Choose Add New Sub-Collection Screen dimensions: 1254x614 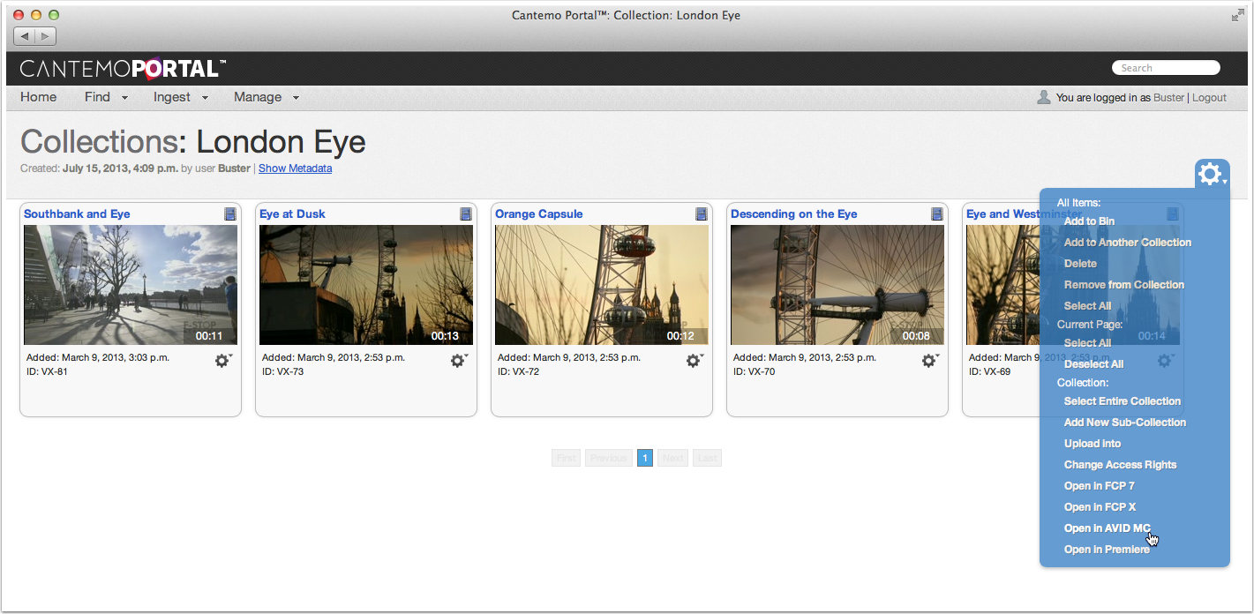[x=1125, y=423]
